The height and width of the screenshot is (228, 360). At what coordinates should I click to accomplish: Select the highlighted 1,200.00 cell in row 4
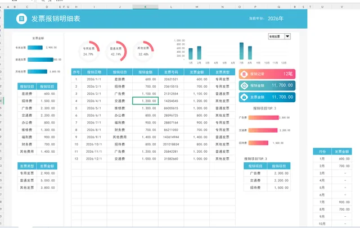(145, 101)
